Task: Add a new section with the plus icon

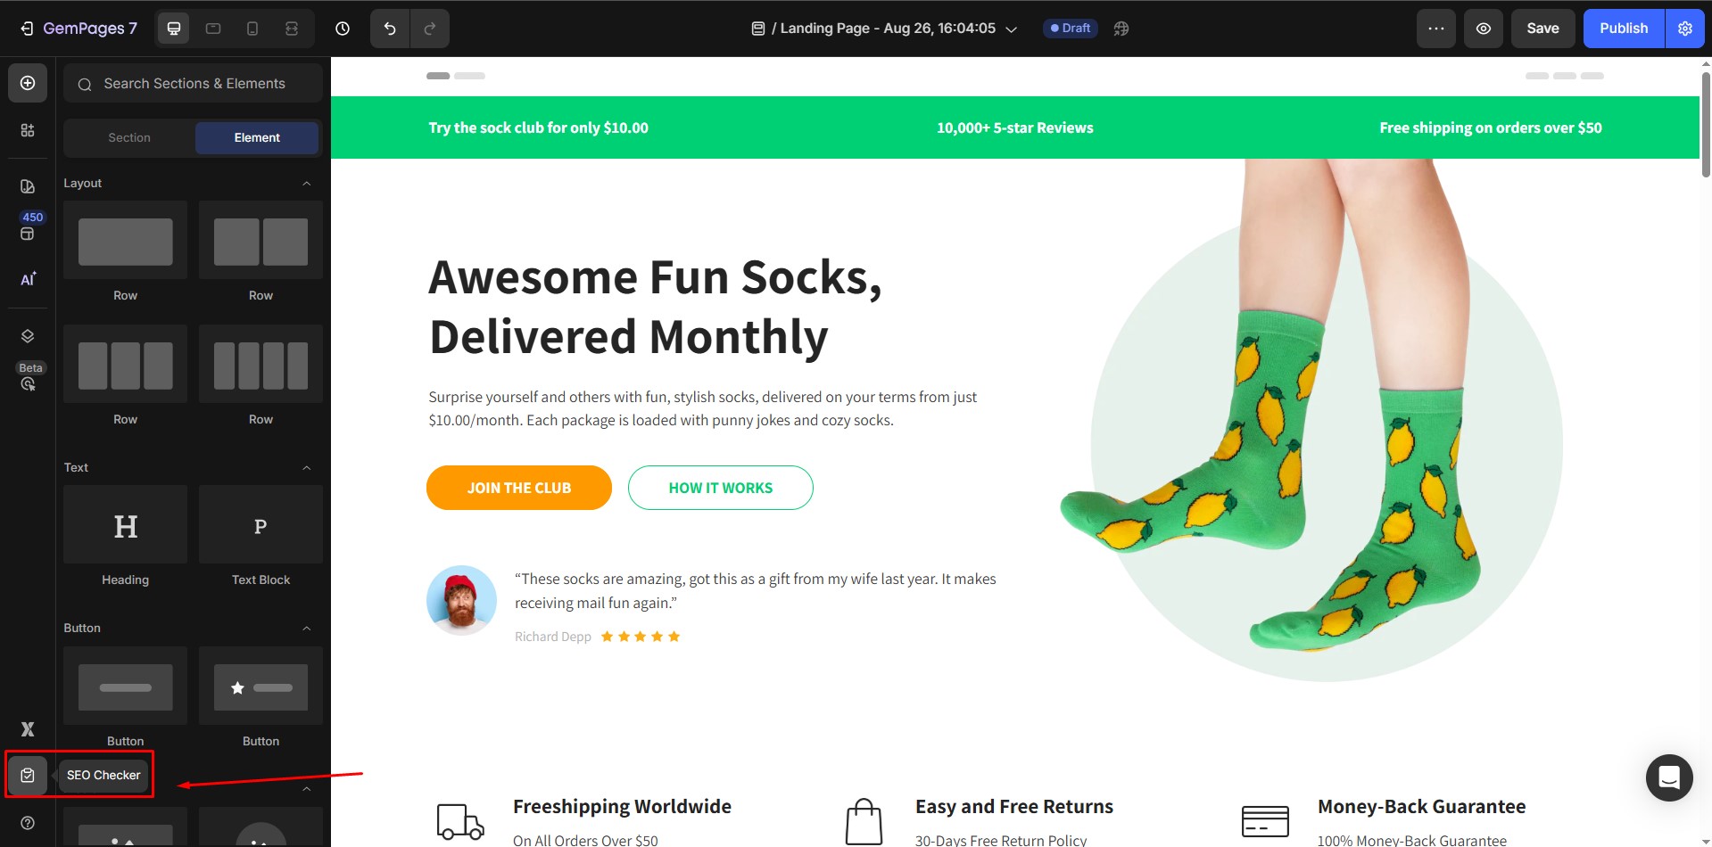Action: tap(28, 82)
